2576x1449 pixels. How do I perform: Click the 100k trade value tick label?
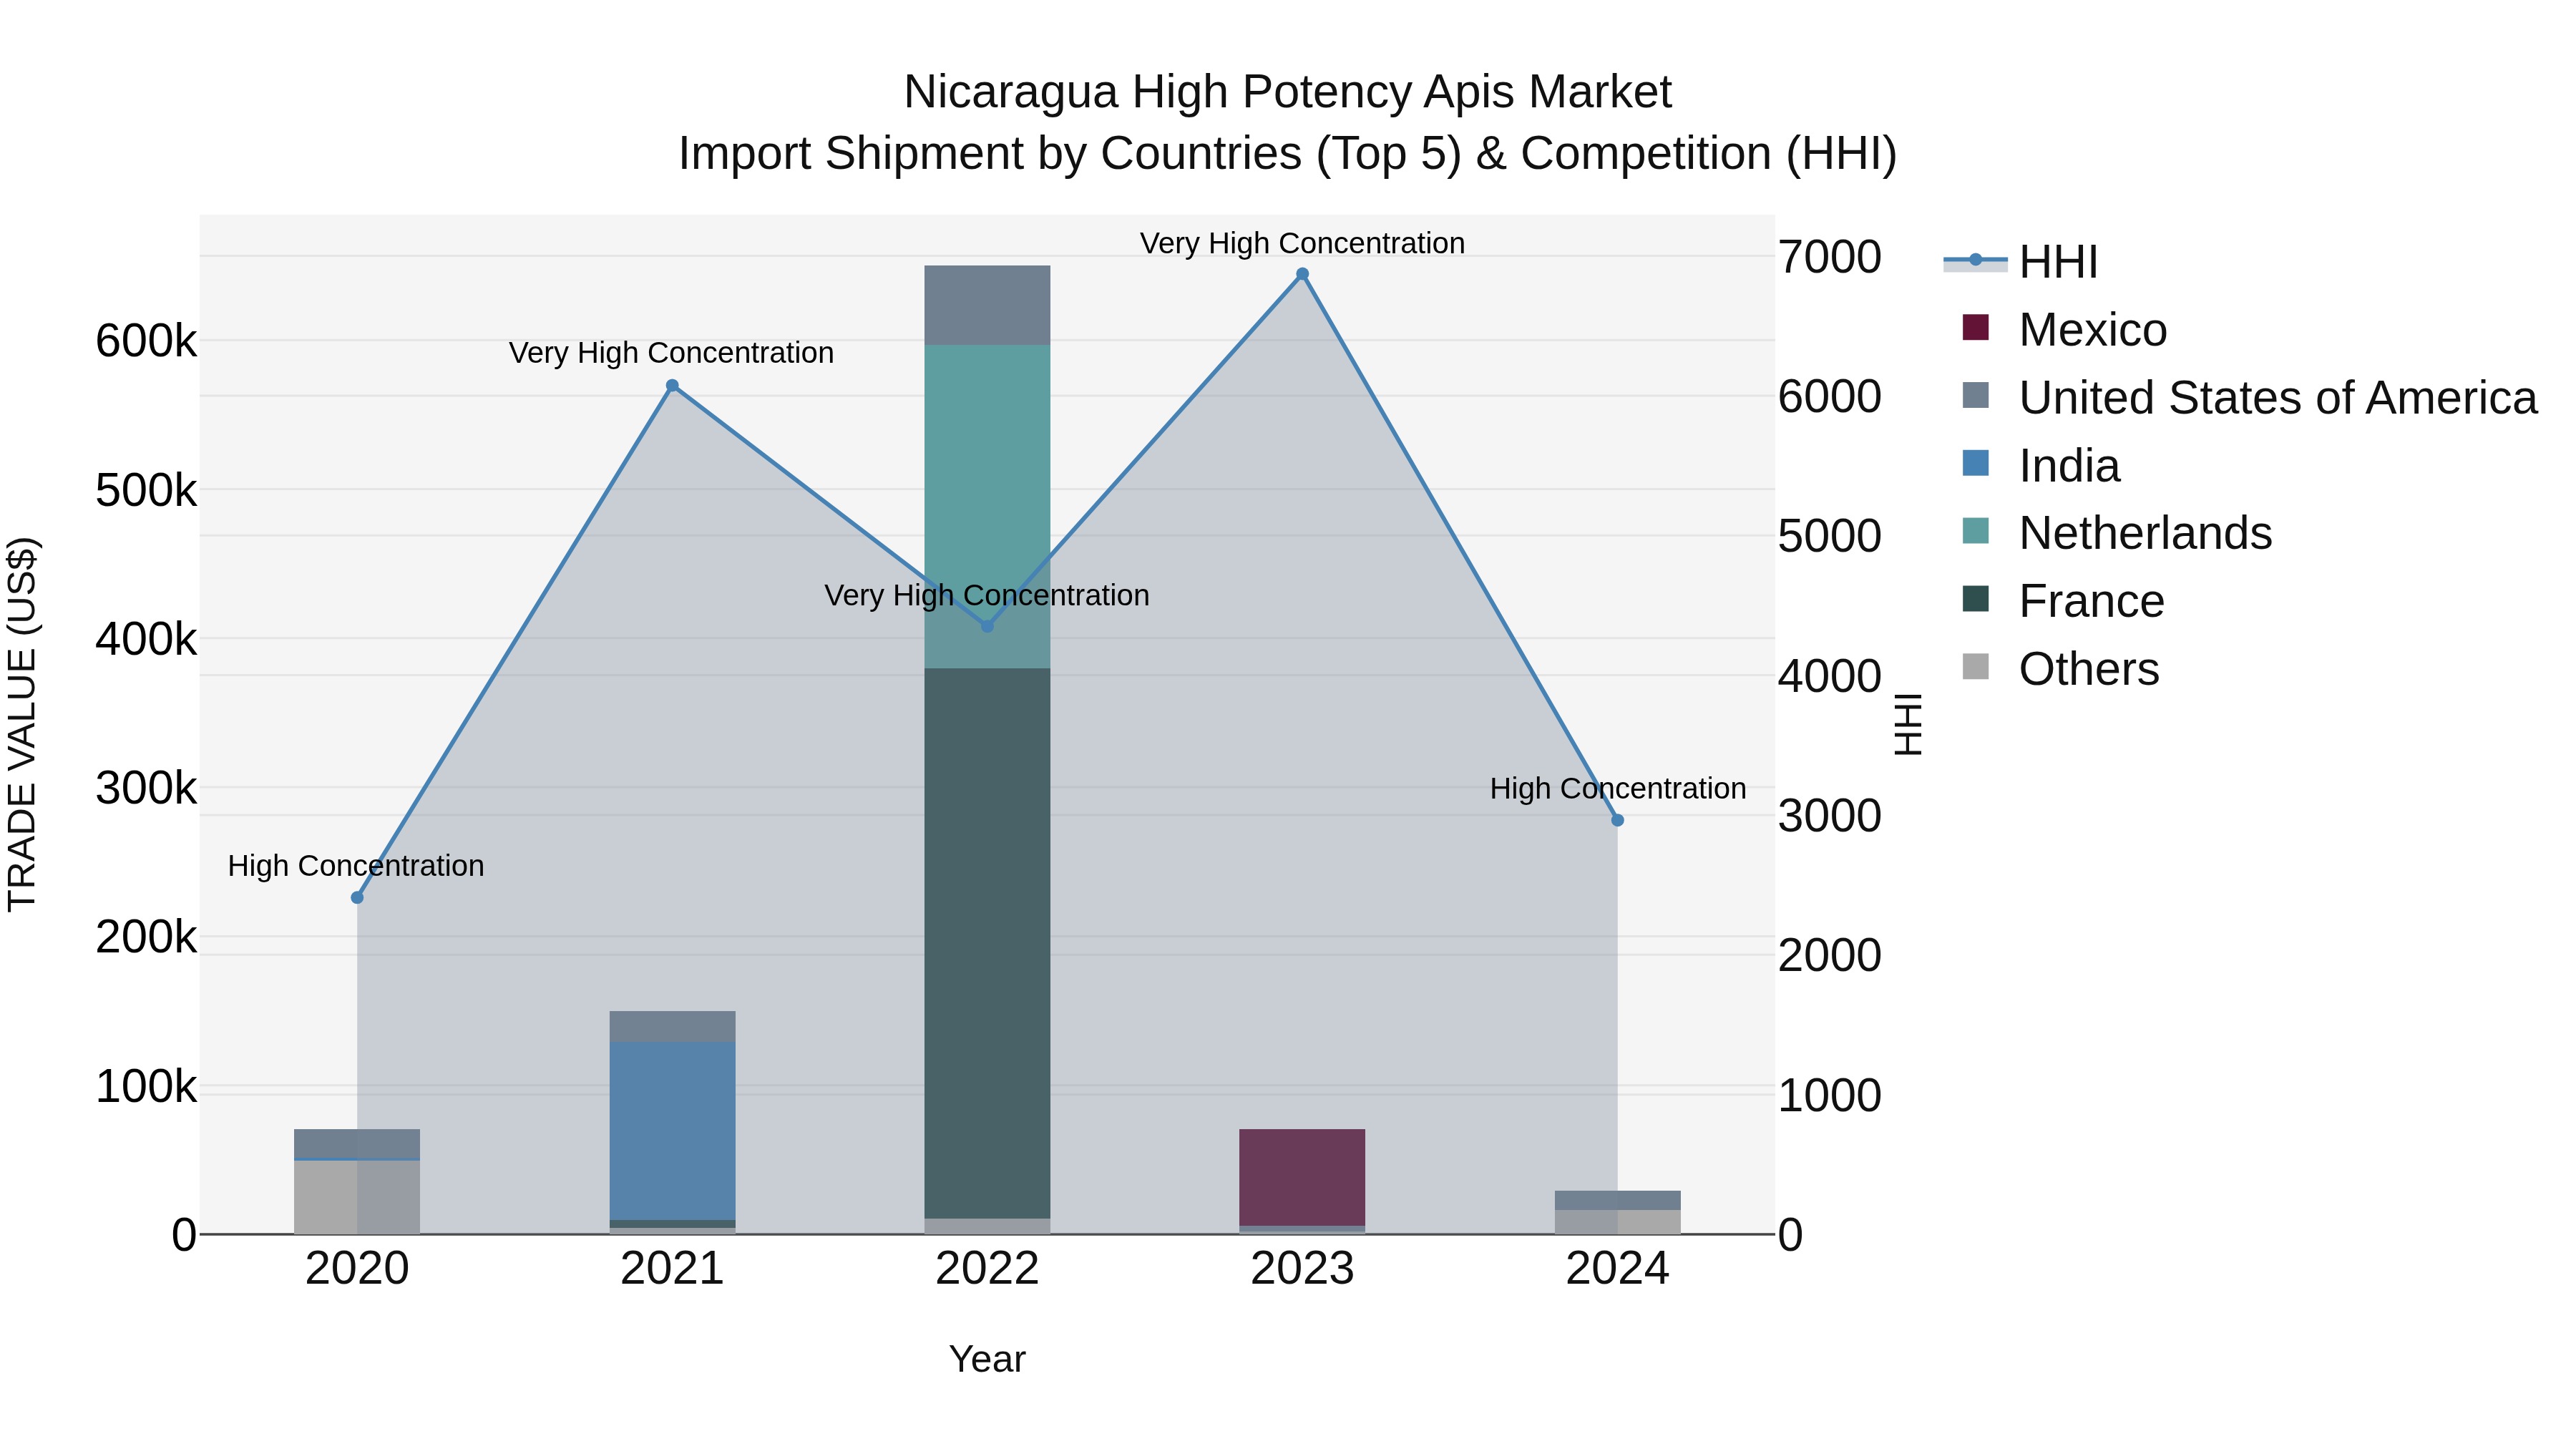146,1086
